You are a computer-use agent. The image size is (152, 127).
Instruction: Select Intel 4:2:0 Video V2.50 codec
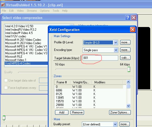click(x=19, y=26)
